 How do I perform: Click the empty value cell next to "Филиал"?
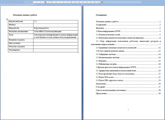pyautogui.click(x=56, y=25)
